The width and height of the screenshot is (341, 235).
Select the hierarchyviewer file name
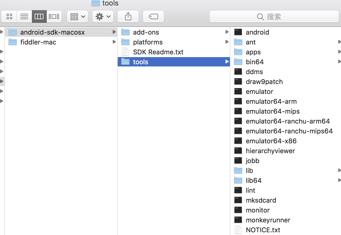click(270, 151)
